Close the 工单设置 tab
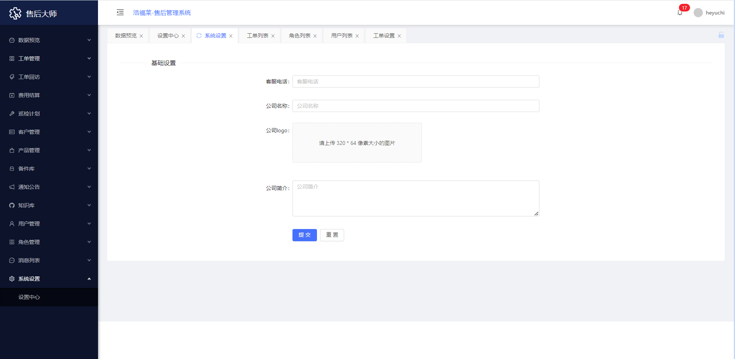 click(399, 36)
